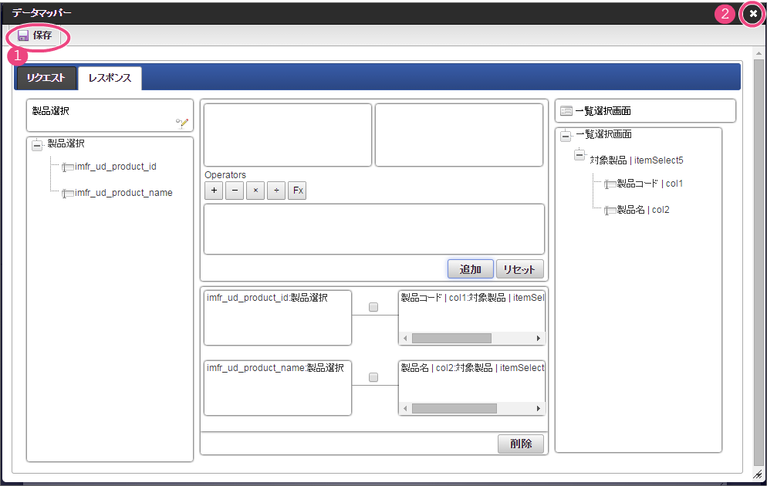Click the リセット (Reset) button
The image size is (767, 486).
tap(519, 269)
